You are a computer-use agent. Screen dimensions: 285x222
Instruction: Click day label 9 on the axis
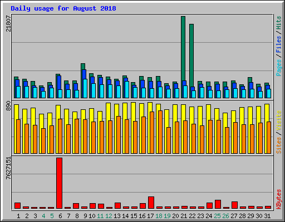click(85, 216)
